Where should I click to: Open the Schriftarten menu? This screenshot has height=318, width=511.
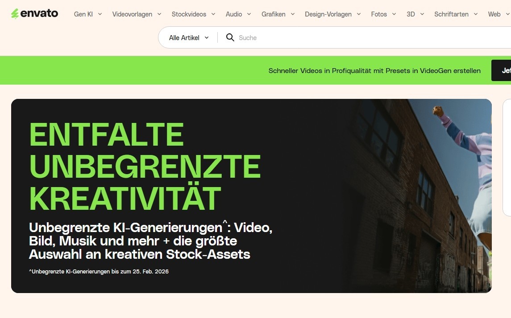[x=456, y=14]
